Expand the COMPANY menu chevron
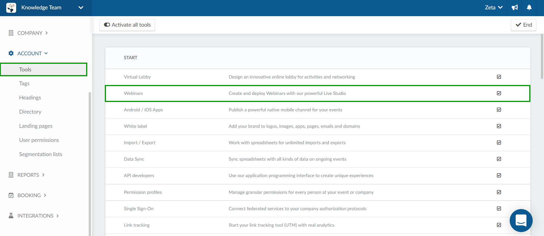544x236 pixels. tap(46, 33)
